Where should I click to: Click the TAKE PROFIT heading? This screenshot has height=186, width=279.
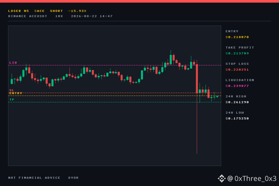[240, 48]
